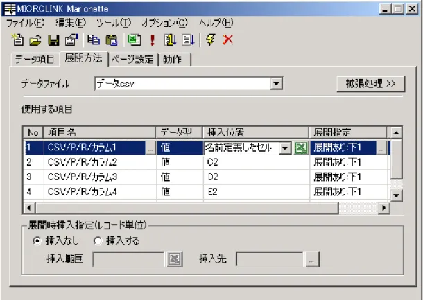This screenshot has height=300, width=423.
Task: Click the yellow number 1 sort icon
Action: tap(170, 40)
